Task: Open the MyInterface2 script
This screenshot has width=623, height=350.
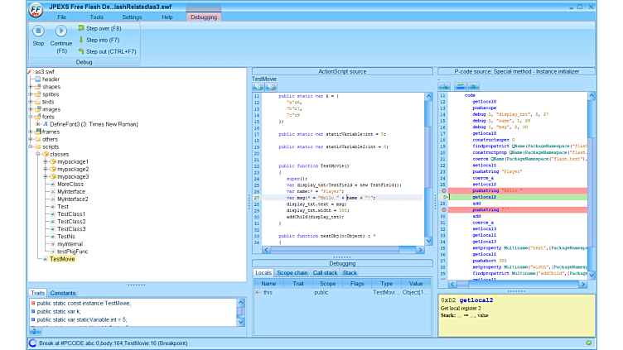Action: 73,199
